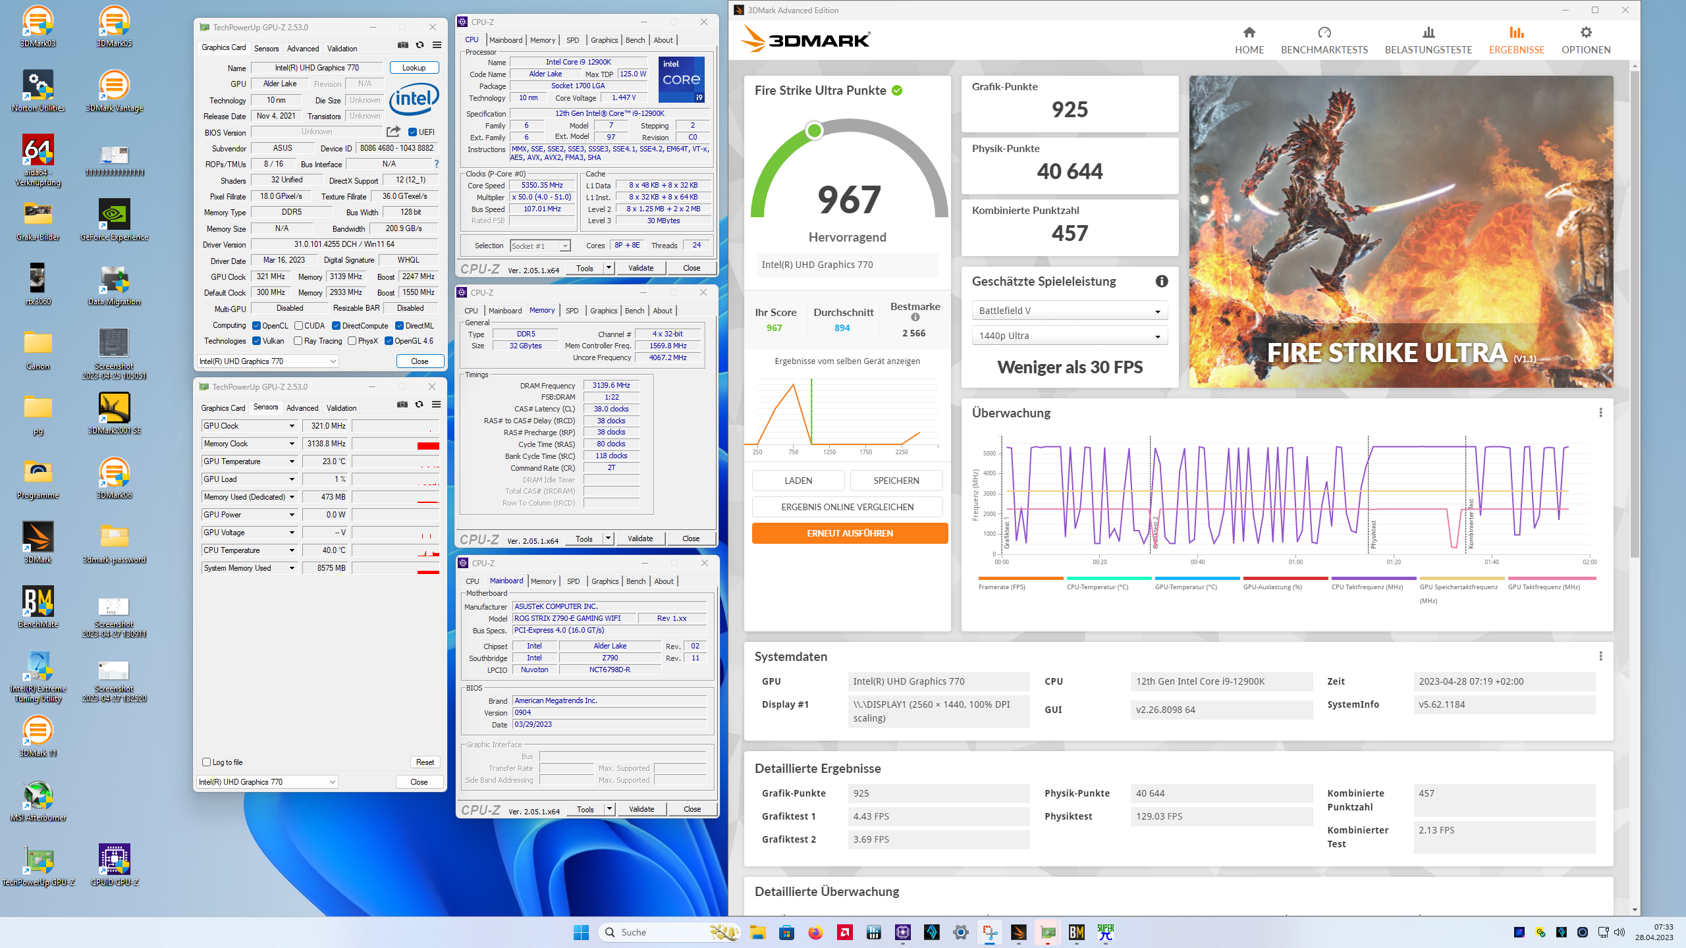
Task: Open the MSI Afterburner desktop shortcut
Action: (38, 801)
